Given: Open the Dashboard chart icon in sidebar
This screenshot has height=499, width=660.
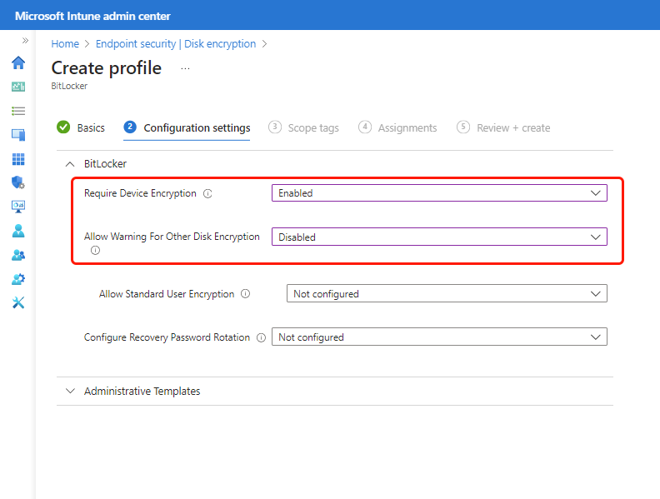Looking at the screenshot, I should point(18,87).
